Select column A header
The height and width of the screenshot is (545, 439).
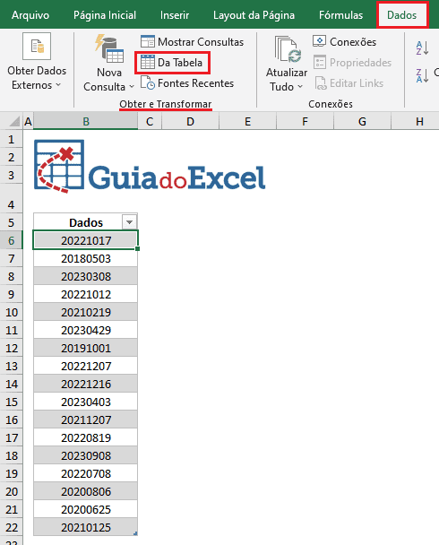(x=28, y=121)
